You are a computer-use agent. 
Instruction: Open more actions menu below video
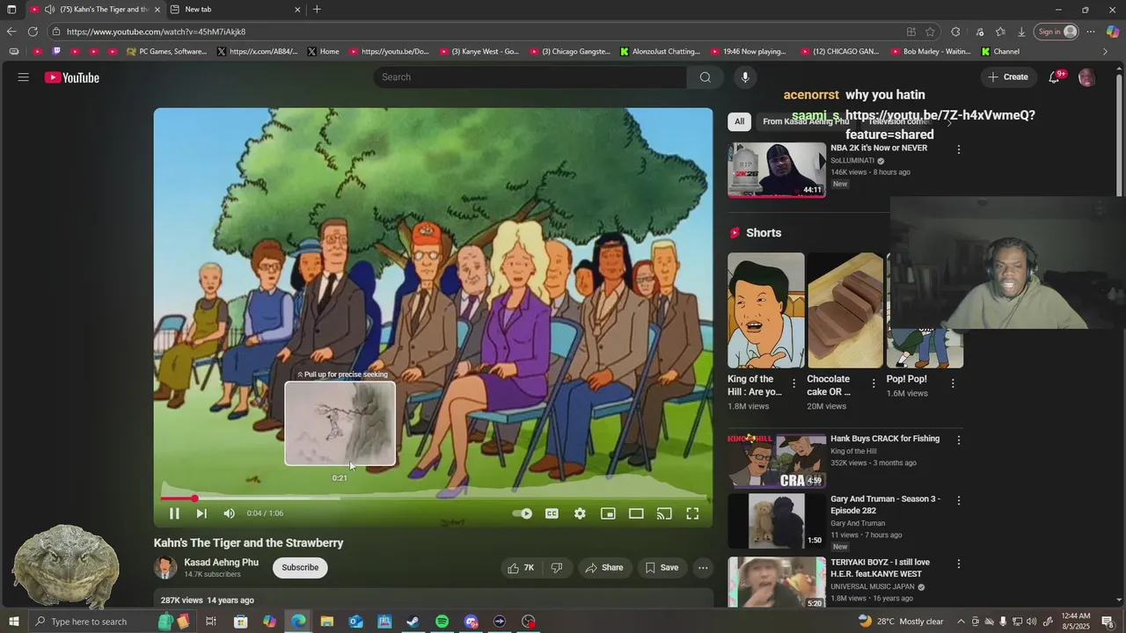(703, 568)
